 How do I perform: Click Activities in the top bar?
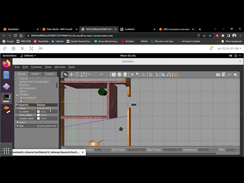10,56
